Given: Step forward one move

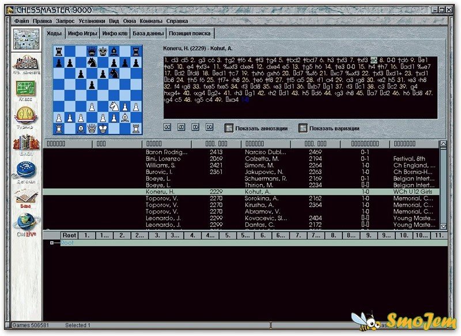Looking at the screenshot, I should (x=195, y=127).
